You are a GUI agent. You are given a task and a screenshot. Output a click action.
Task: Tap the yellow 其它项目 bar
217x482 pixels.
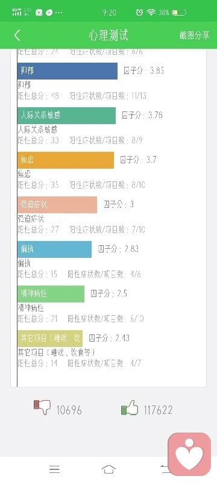[50, 339]
